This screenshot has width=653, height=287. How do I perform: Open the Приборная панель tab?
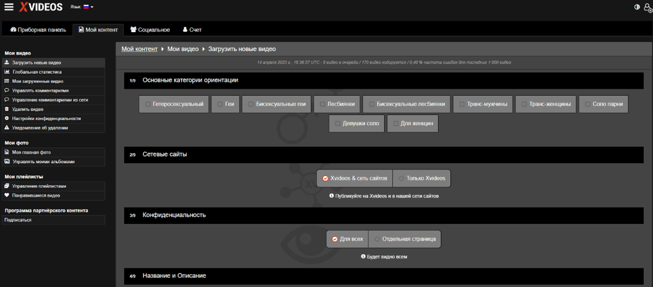(38, 30)
